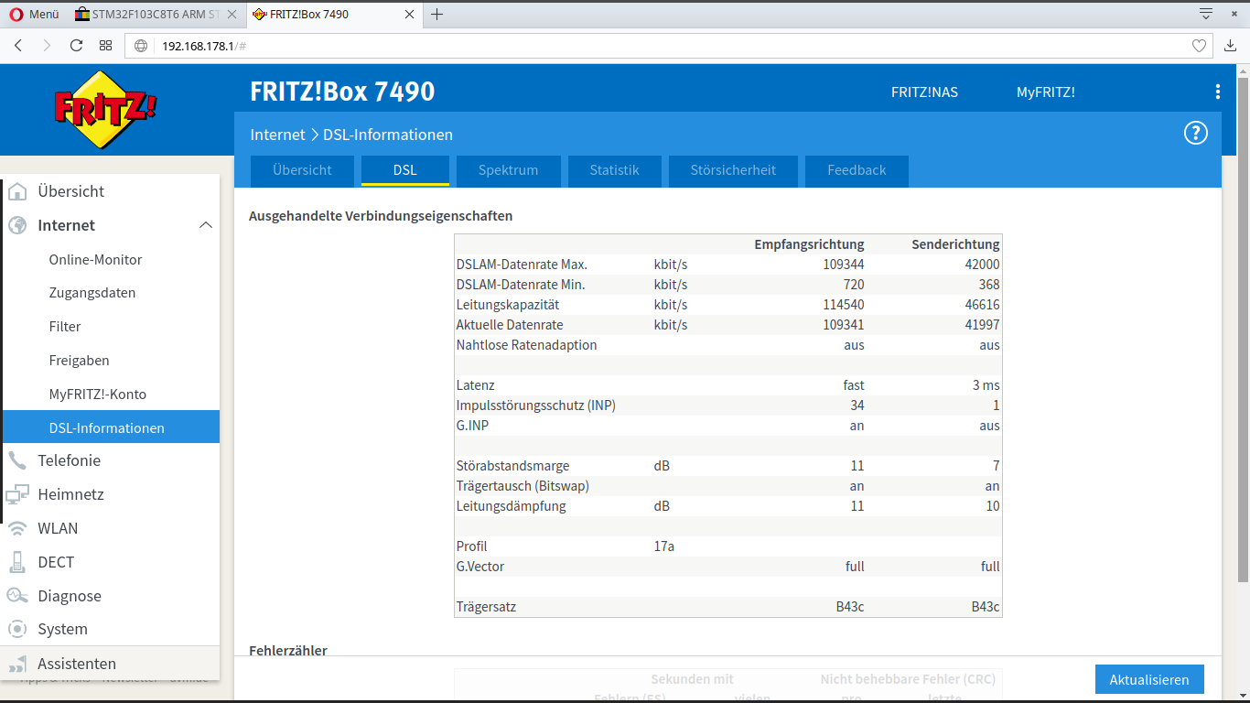Click the DECT handset icon

[17, 562]
